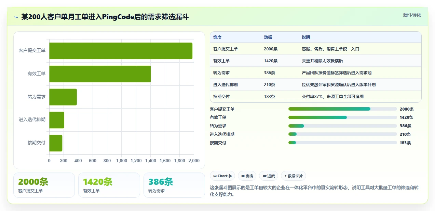Click the 按期交付 progress bar at 183条
435x211 pixels.
click(343, 143)
